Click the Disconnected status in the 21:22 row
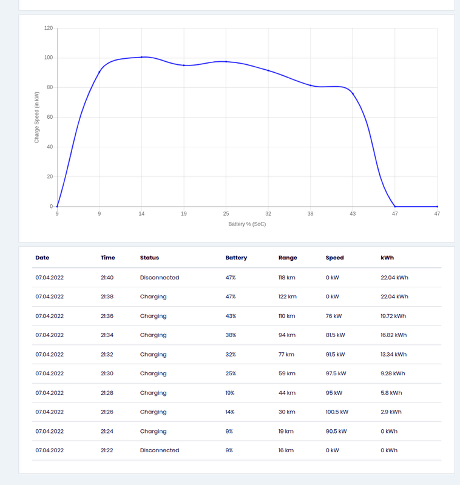The image size is (460, 485). pos(160,450)
